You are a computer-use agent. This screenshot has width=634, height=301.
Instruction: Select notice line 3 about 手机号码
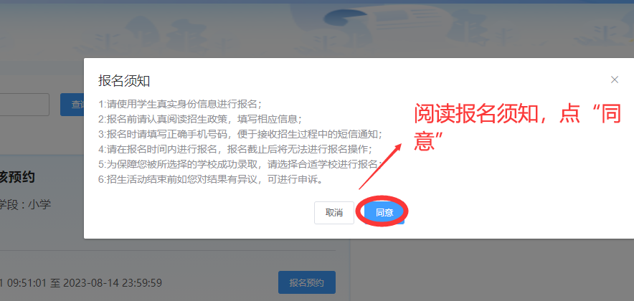tap(240, 134)
